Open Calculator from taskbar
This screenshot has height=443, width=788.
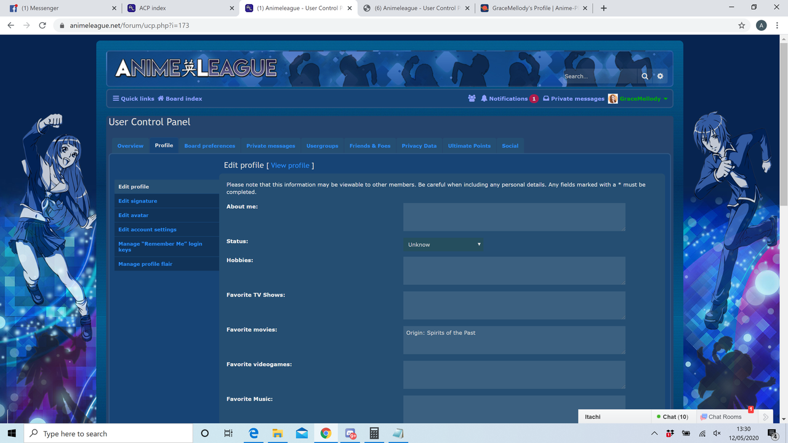point(374,433)
